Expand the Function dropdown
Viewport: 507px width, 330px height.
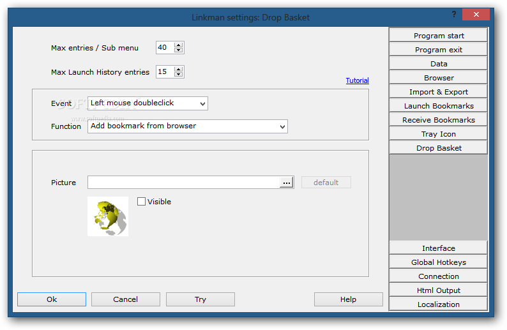click(x=282, y=126)
